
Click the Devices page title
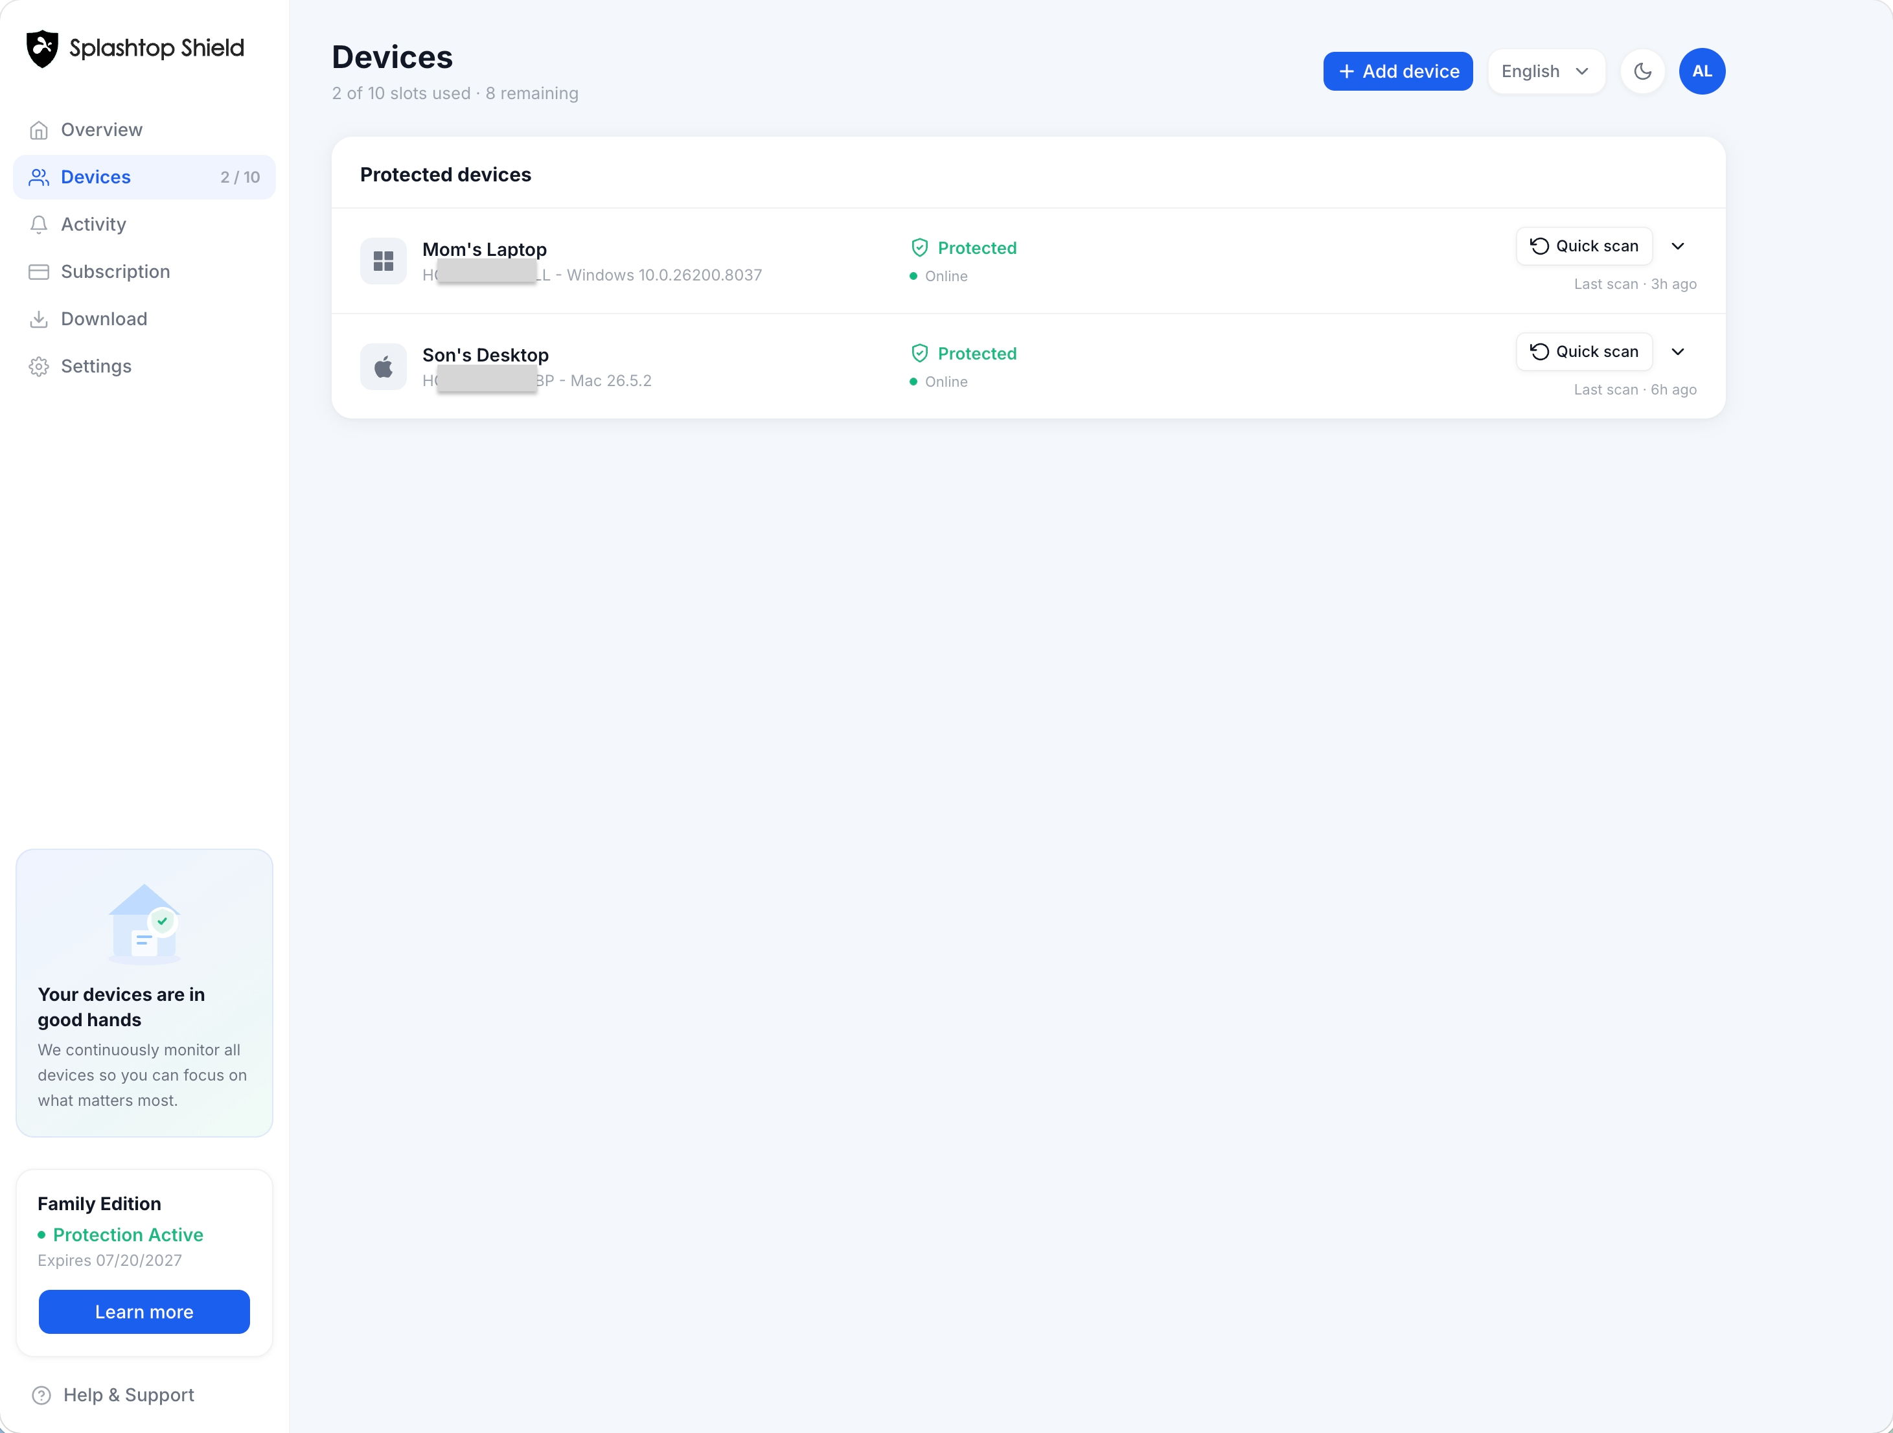point(392,57)
